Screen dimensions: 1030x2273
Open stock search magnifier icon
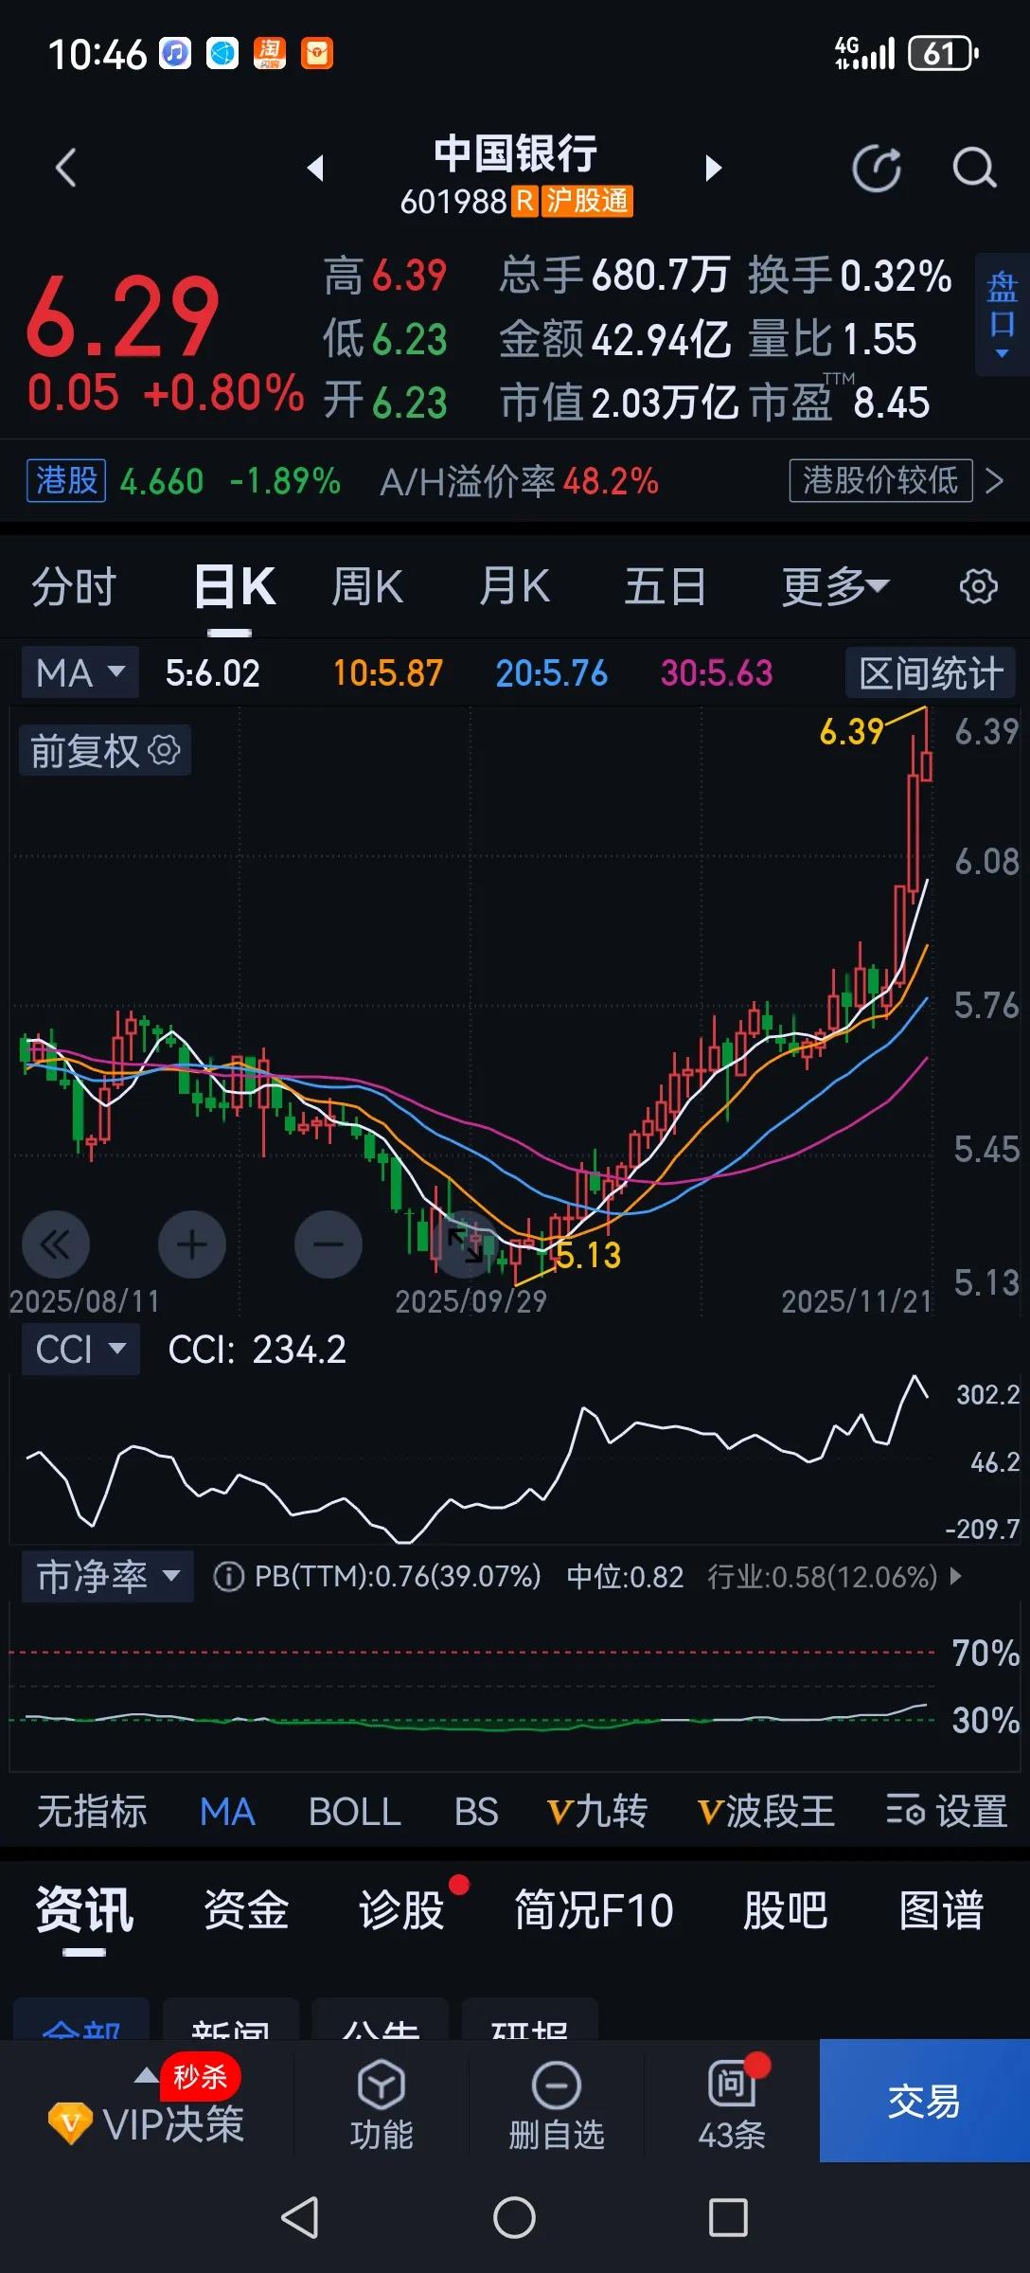(x=974, y=169)
